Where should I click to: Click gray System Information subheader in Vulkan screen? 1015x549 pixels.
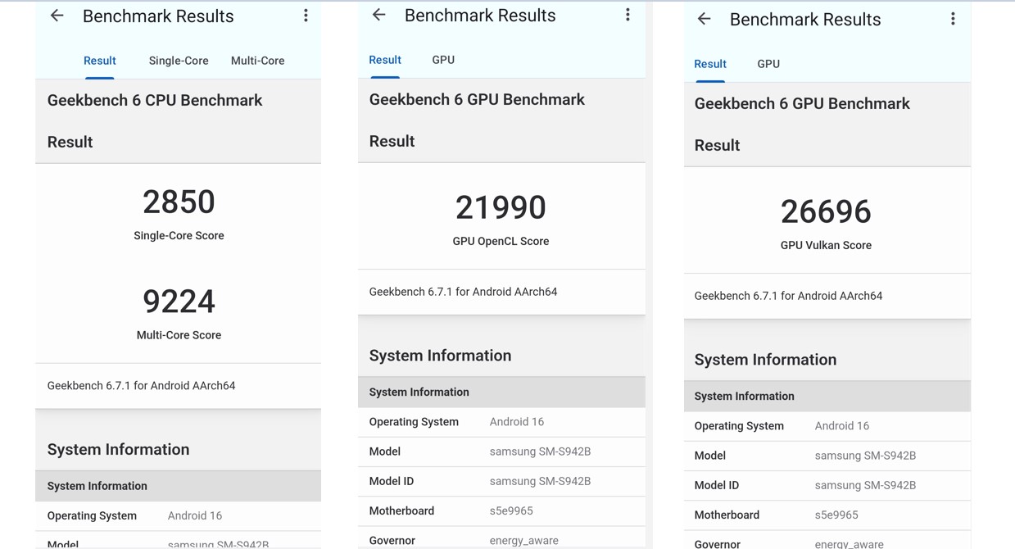coord(827,397)
